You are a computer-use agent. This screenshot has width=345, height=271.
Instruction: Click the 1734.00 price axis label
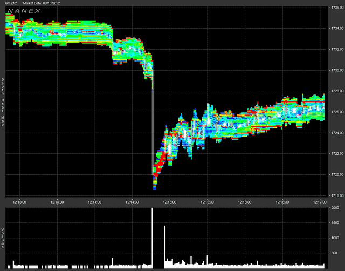[337, 29]
